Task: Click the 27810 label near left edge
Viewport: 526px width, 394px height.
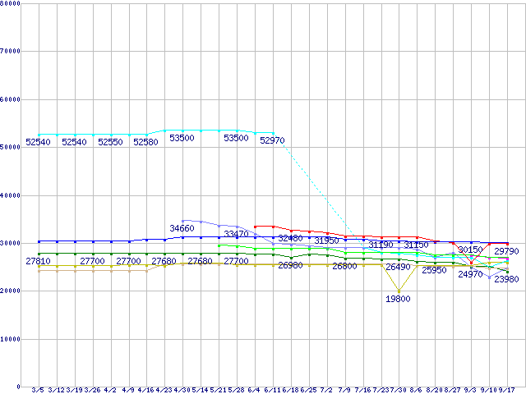Action: pyautogui.click(x=38, y=261)
